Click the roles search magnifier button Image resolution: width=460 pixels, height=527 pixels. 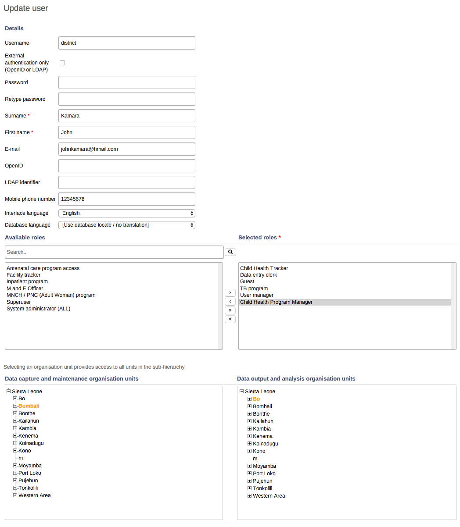230,252
